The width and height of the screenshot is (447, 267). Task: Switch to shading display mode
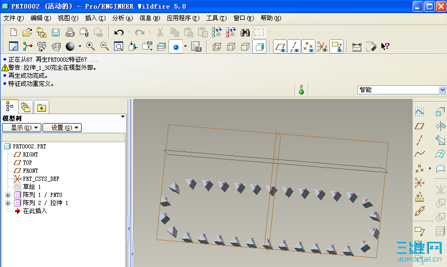point(259,46)
